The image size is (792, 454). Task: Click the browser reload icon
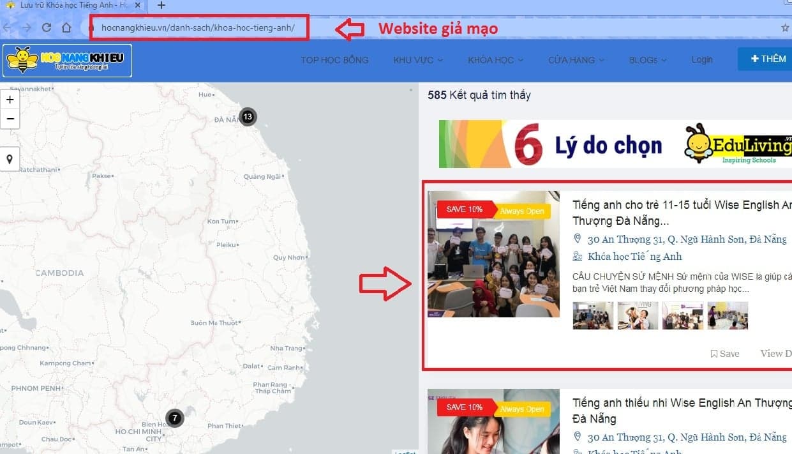pos(46,27)
